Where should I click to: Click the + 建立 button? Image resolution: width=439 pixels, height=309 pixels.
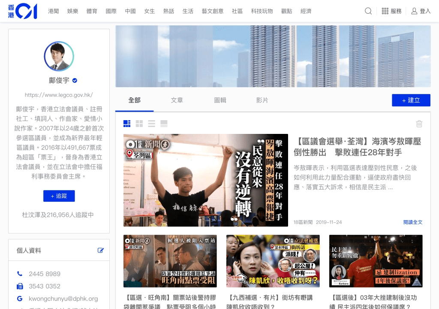[x=411, y=100]
